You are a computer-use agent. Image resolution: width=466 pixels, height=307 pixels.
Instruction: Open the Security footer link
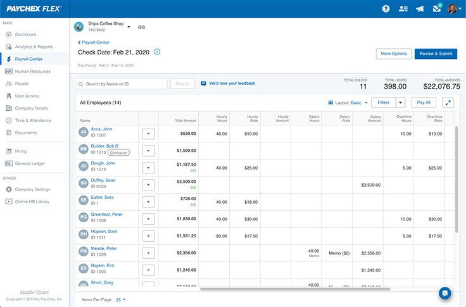pyautogui.click(x=27, y=292)
